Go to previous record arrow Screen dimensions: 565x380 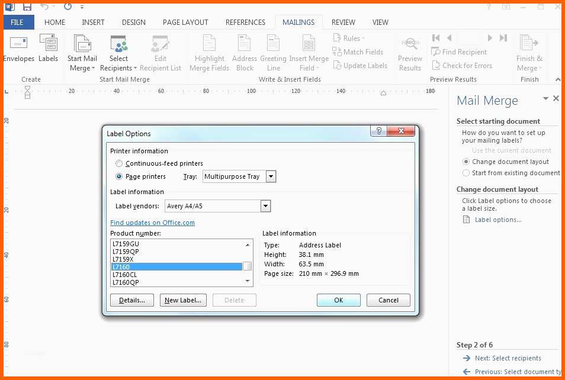(x=449, y=38)
